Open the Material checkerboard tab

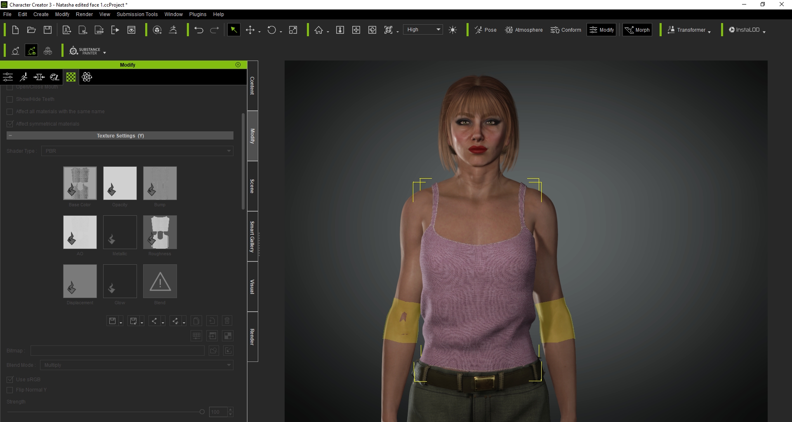pos(71,77)
